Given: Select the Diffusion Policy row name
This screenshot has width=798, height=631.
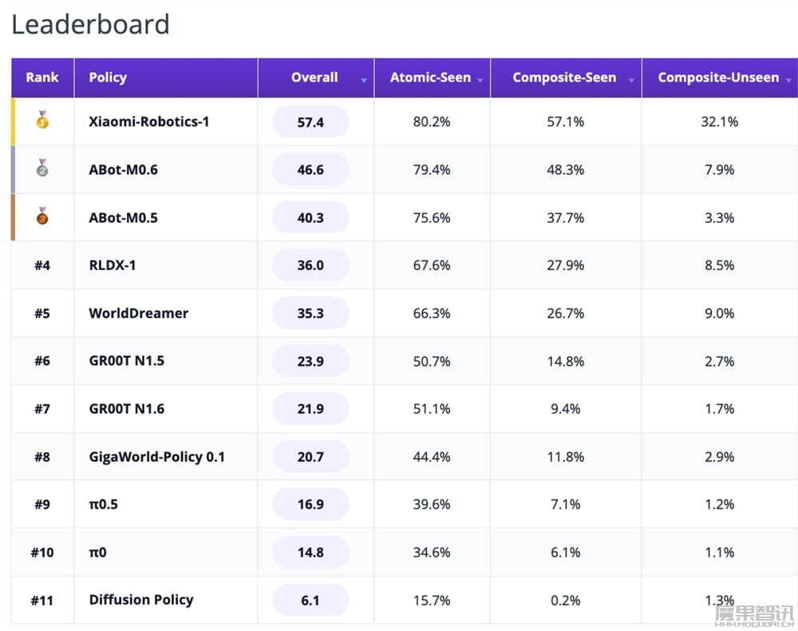Looking at the screenshot, I should pyautogui.click(x=141, y=600).
